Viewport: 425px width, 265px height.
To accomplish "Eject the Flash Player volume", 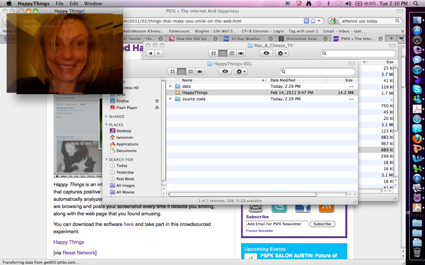I will click(157, 108).
